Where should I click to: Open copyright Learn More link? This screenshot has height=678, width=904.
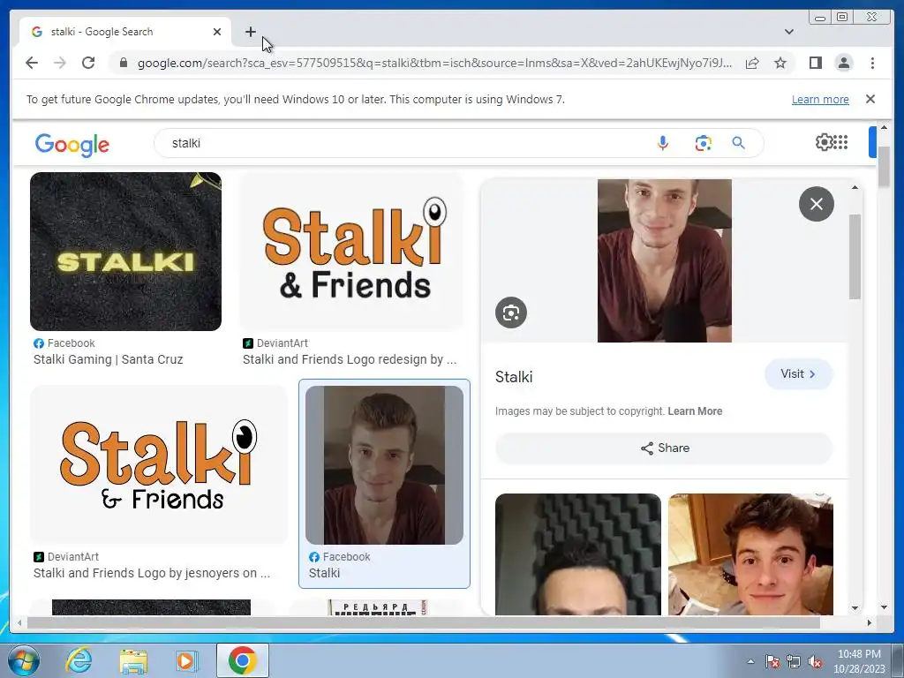[x=695, y=411]
